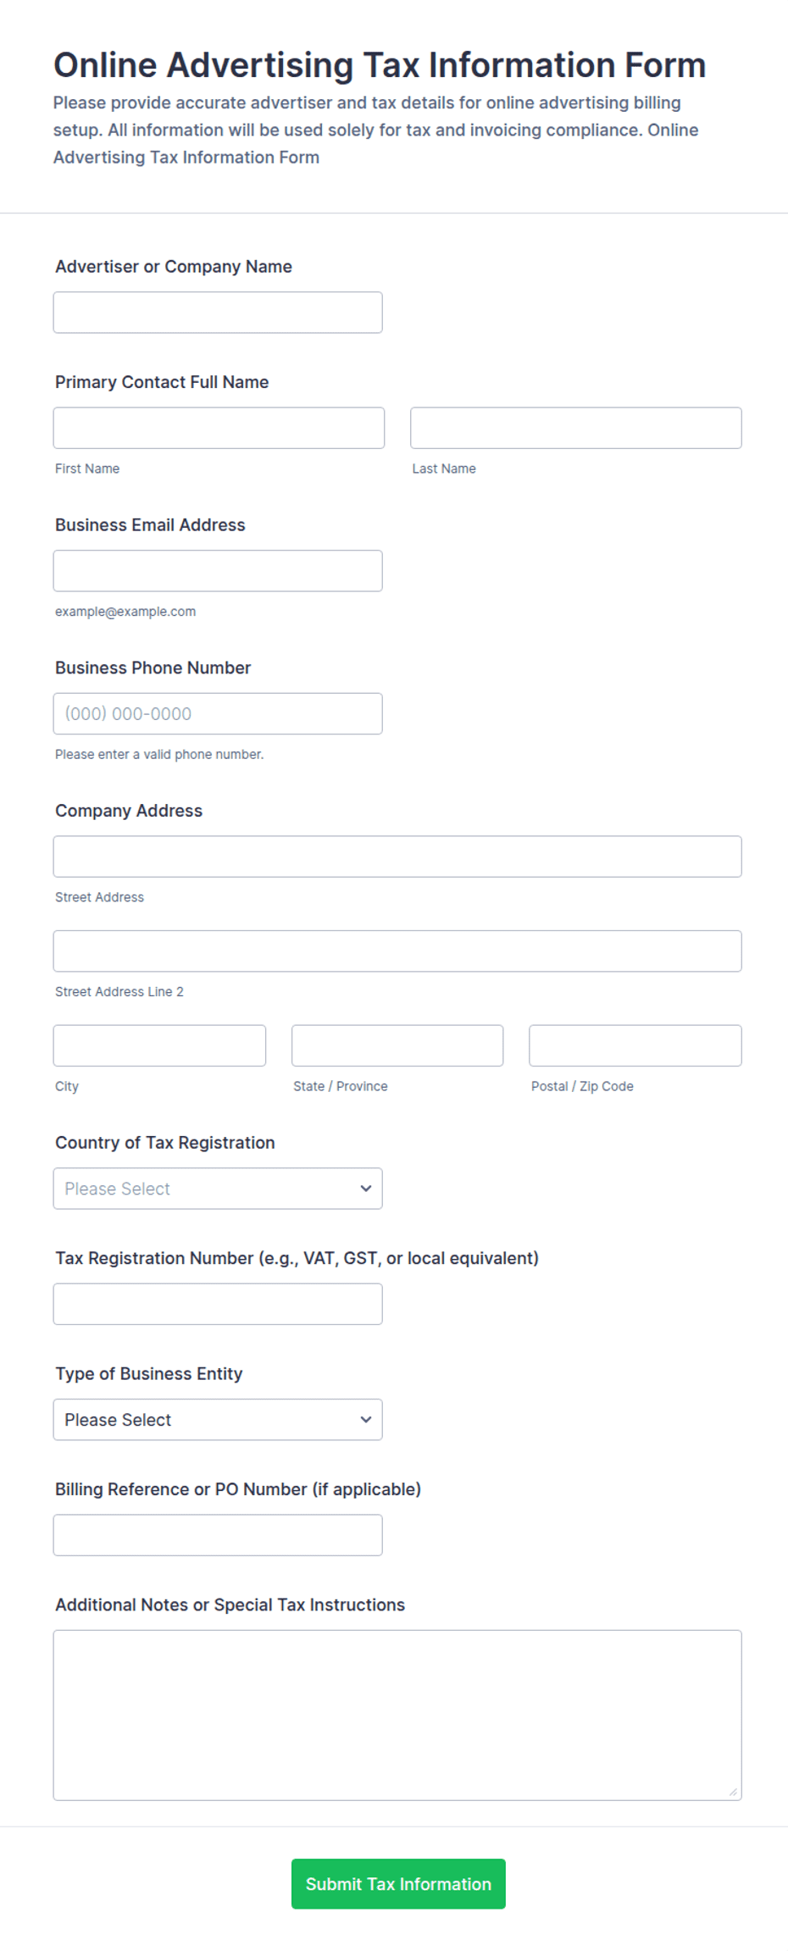
Task: Submit the form via Submit Tax Information
Action: [398, 1884]
